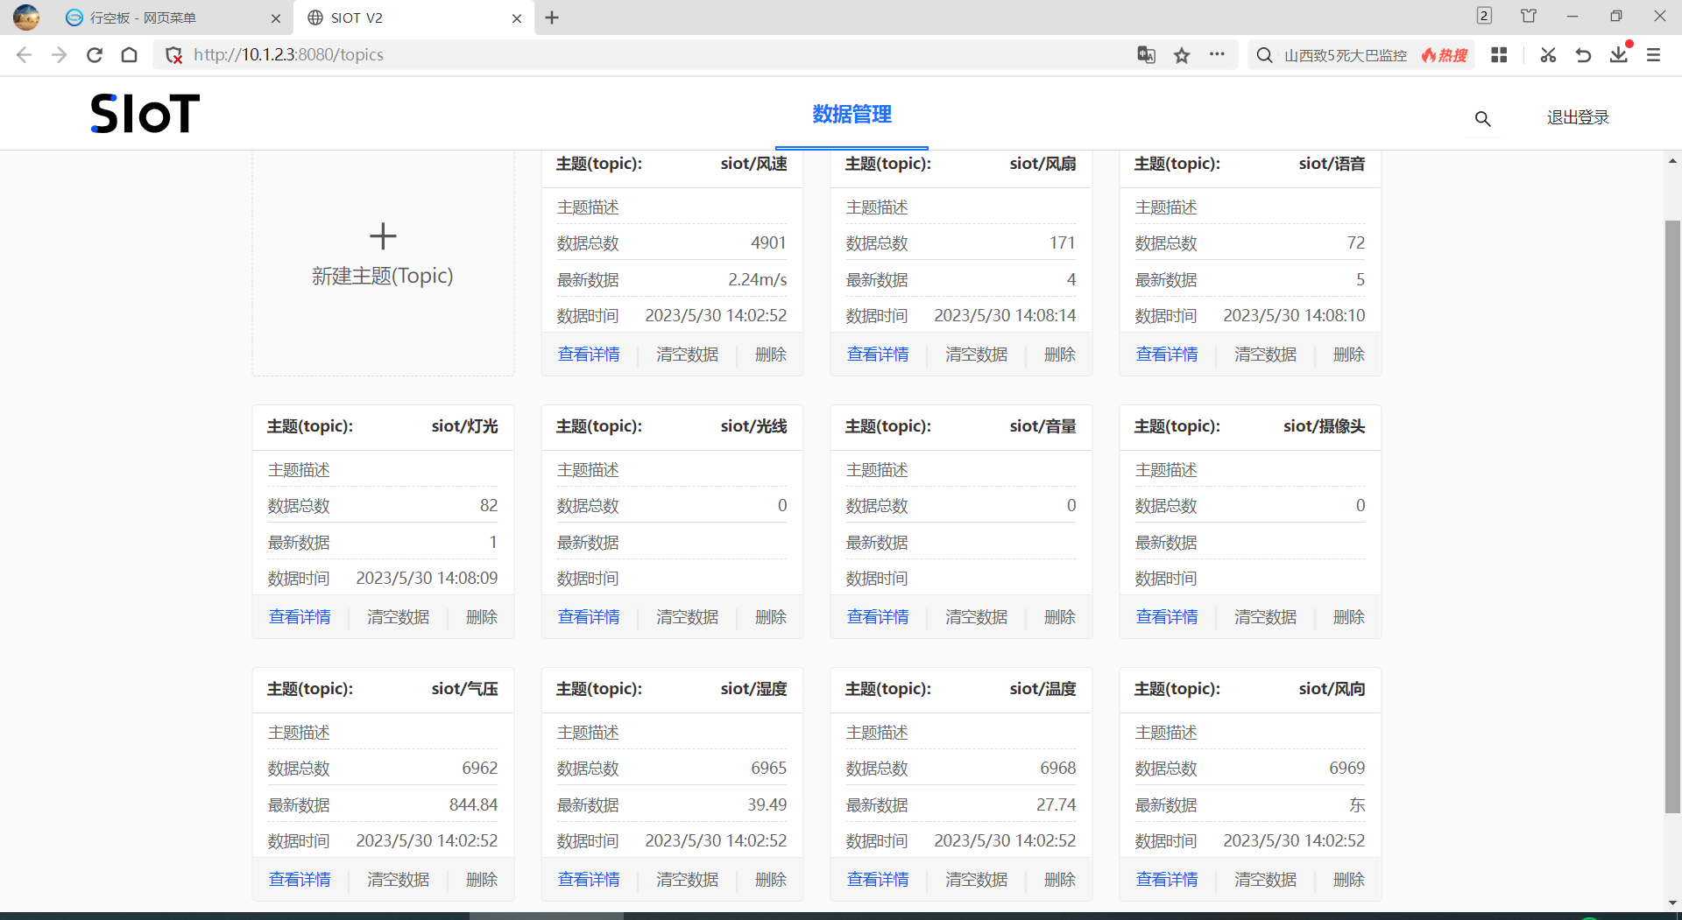Open the browser home page icon
The width and height of the screenshot is (1682, 920).
click(x=130, y=55)
